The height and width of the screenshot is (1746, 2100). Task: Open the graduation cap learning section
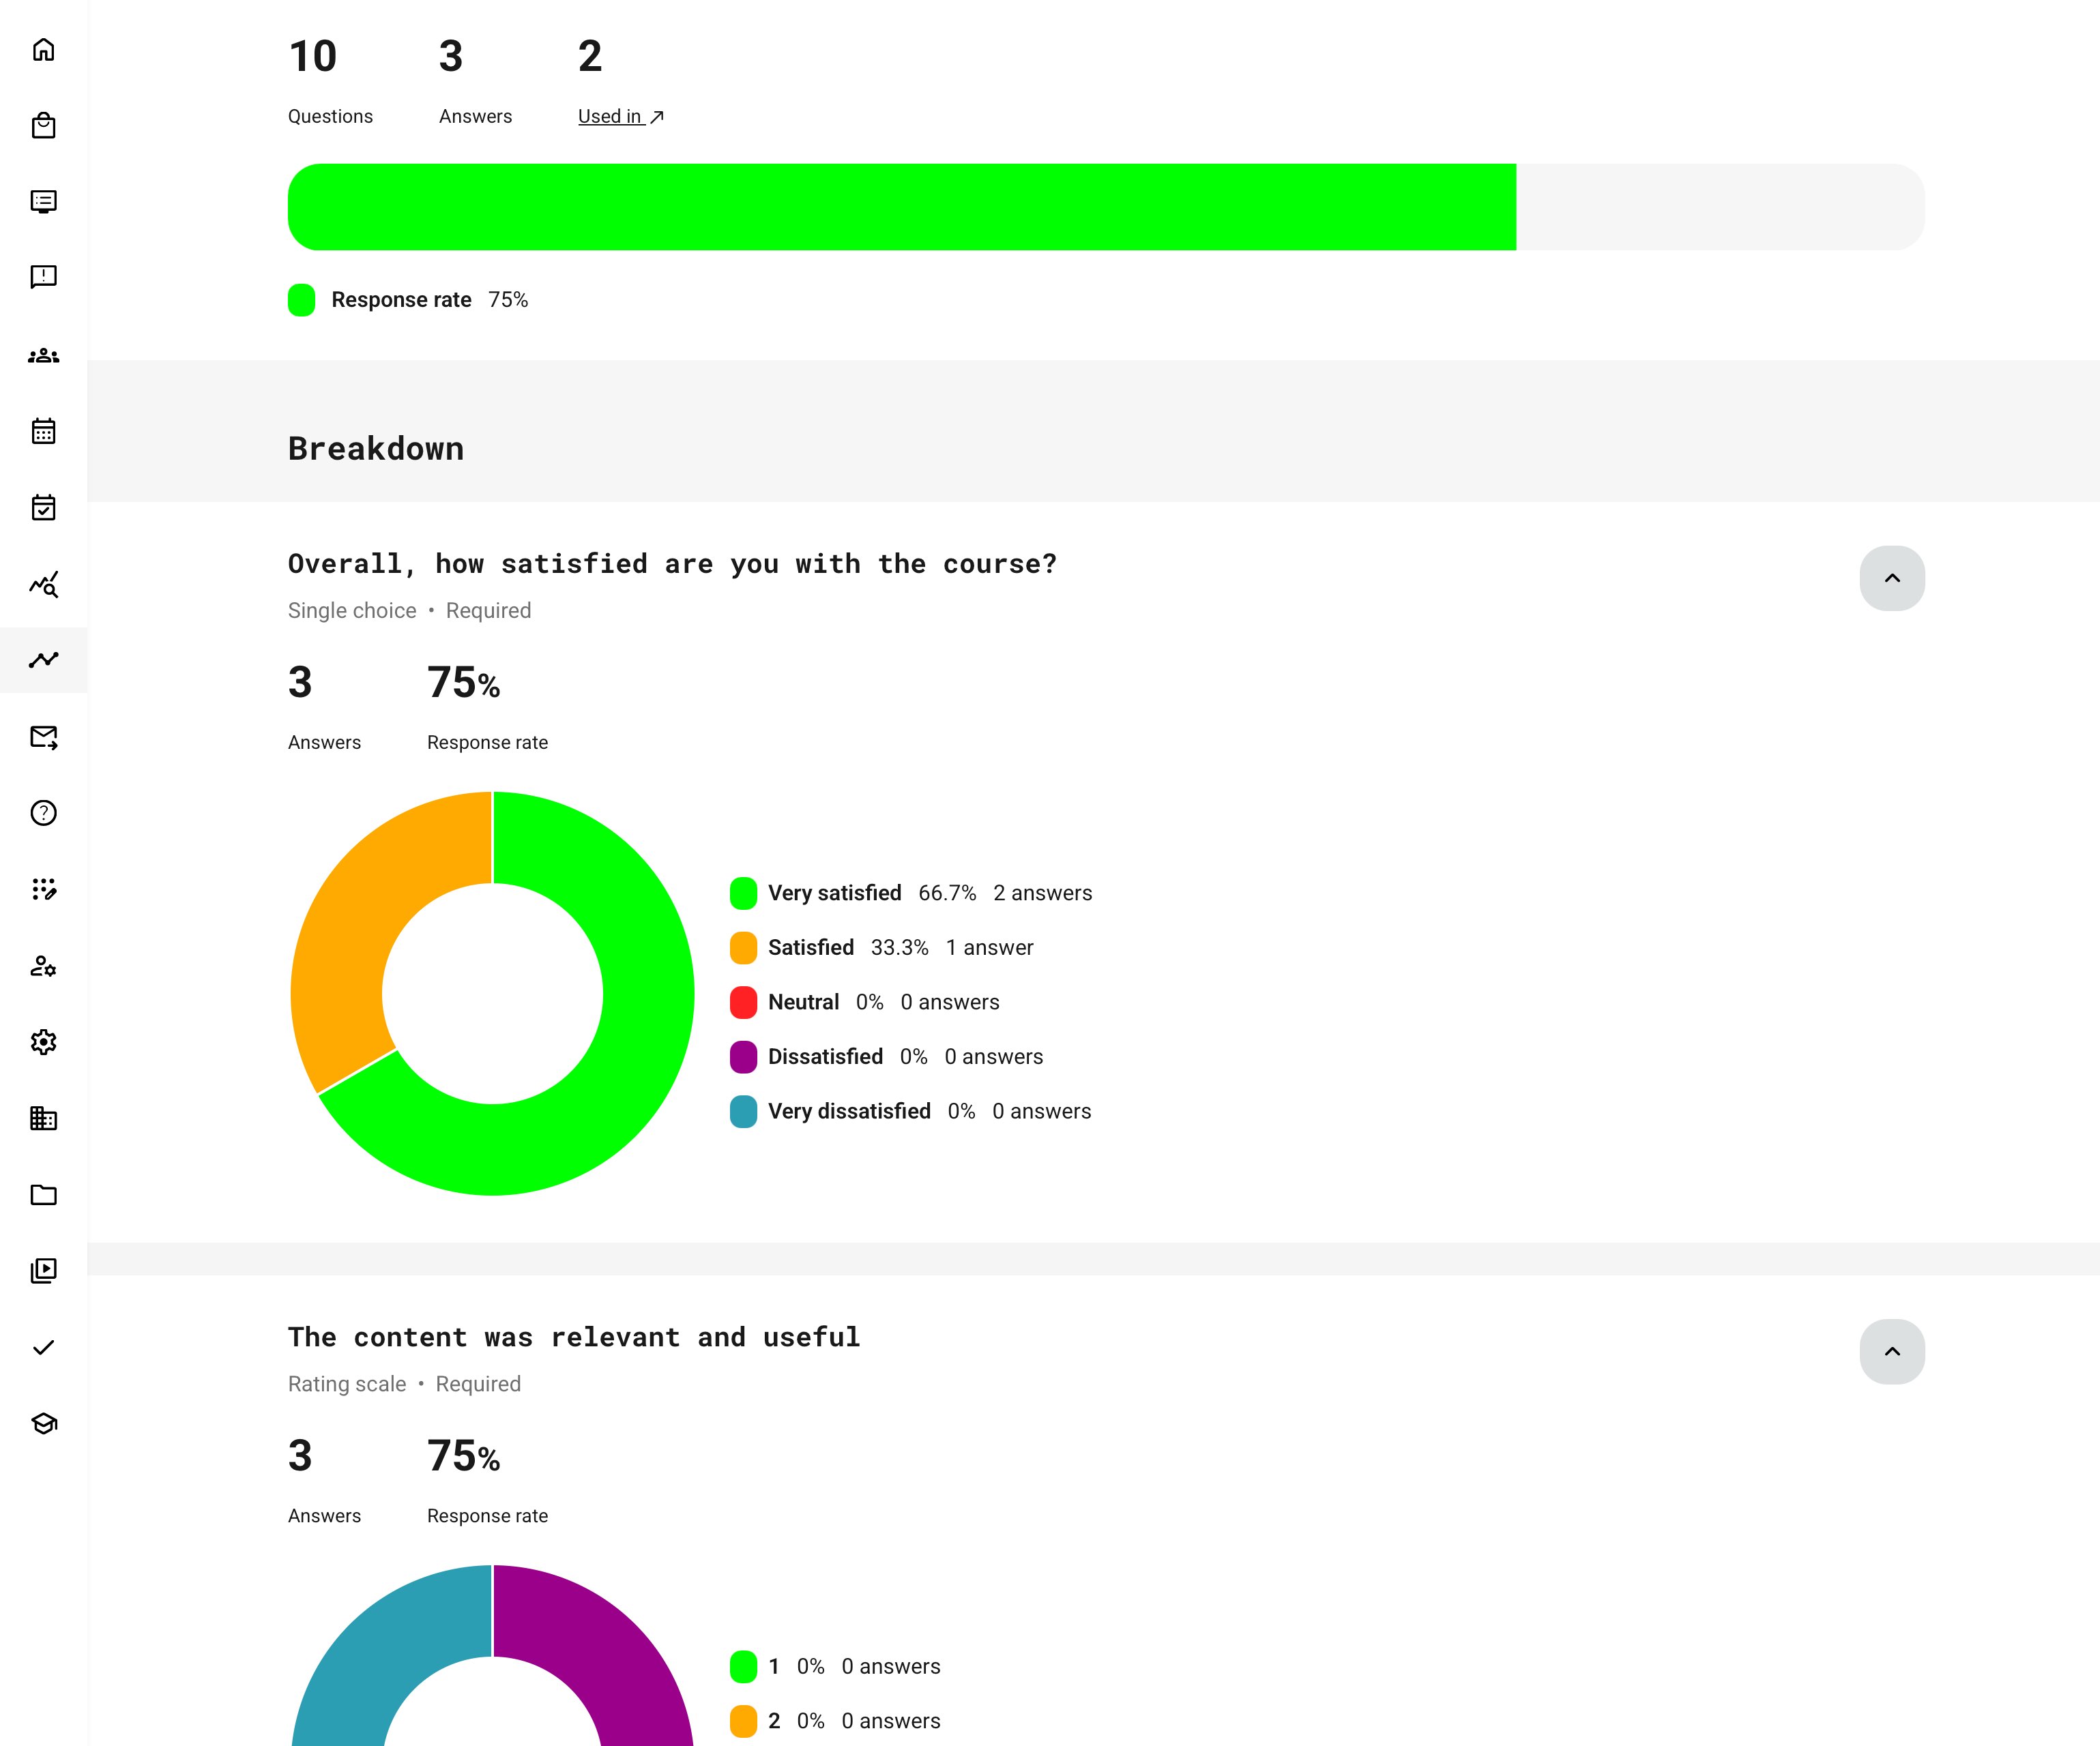[x=45, y=1423]
